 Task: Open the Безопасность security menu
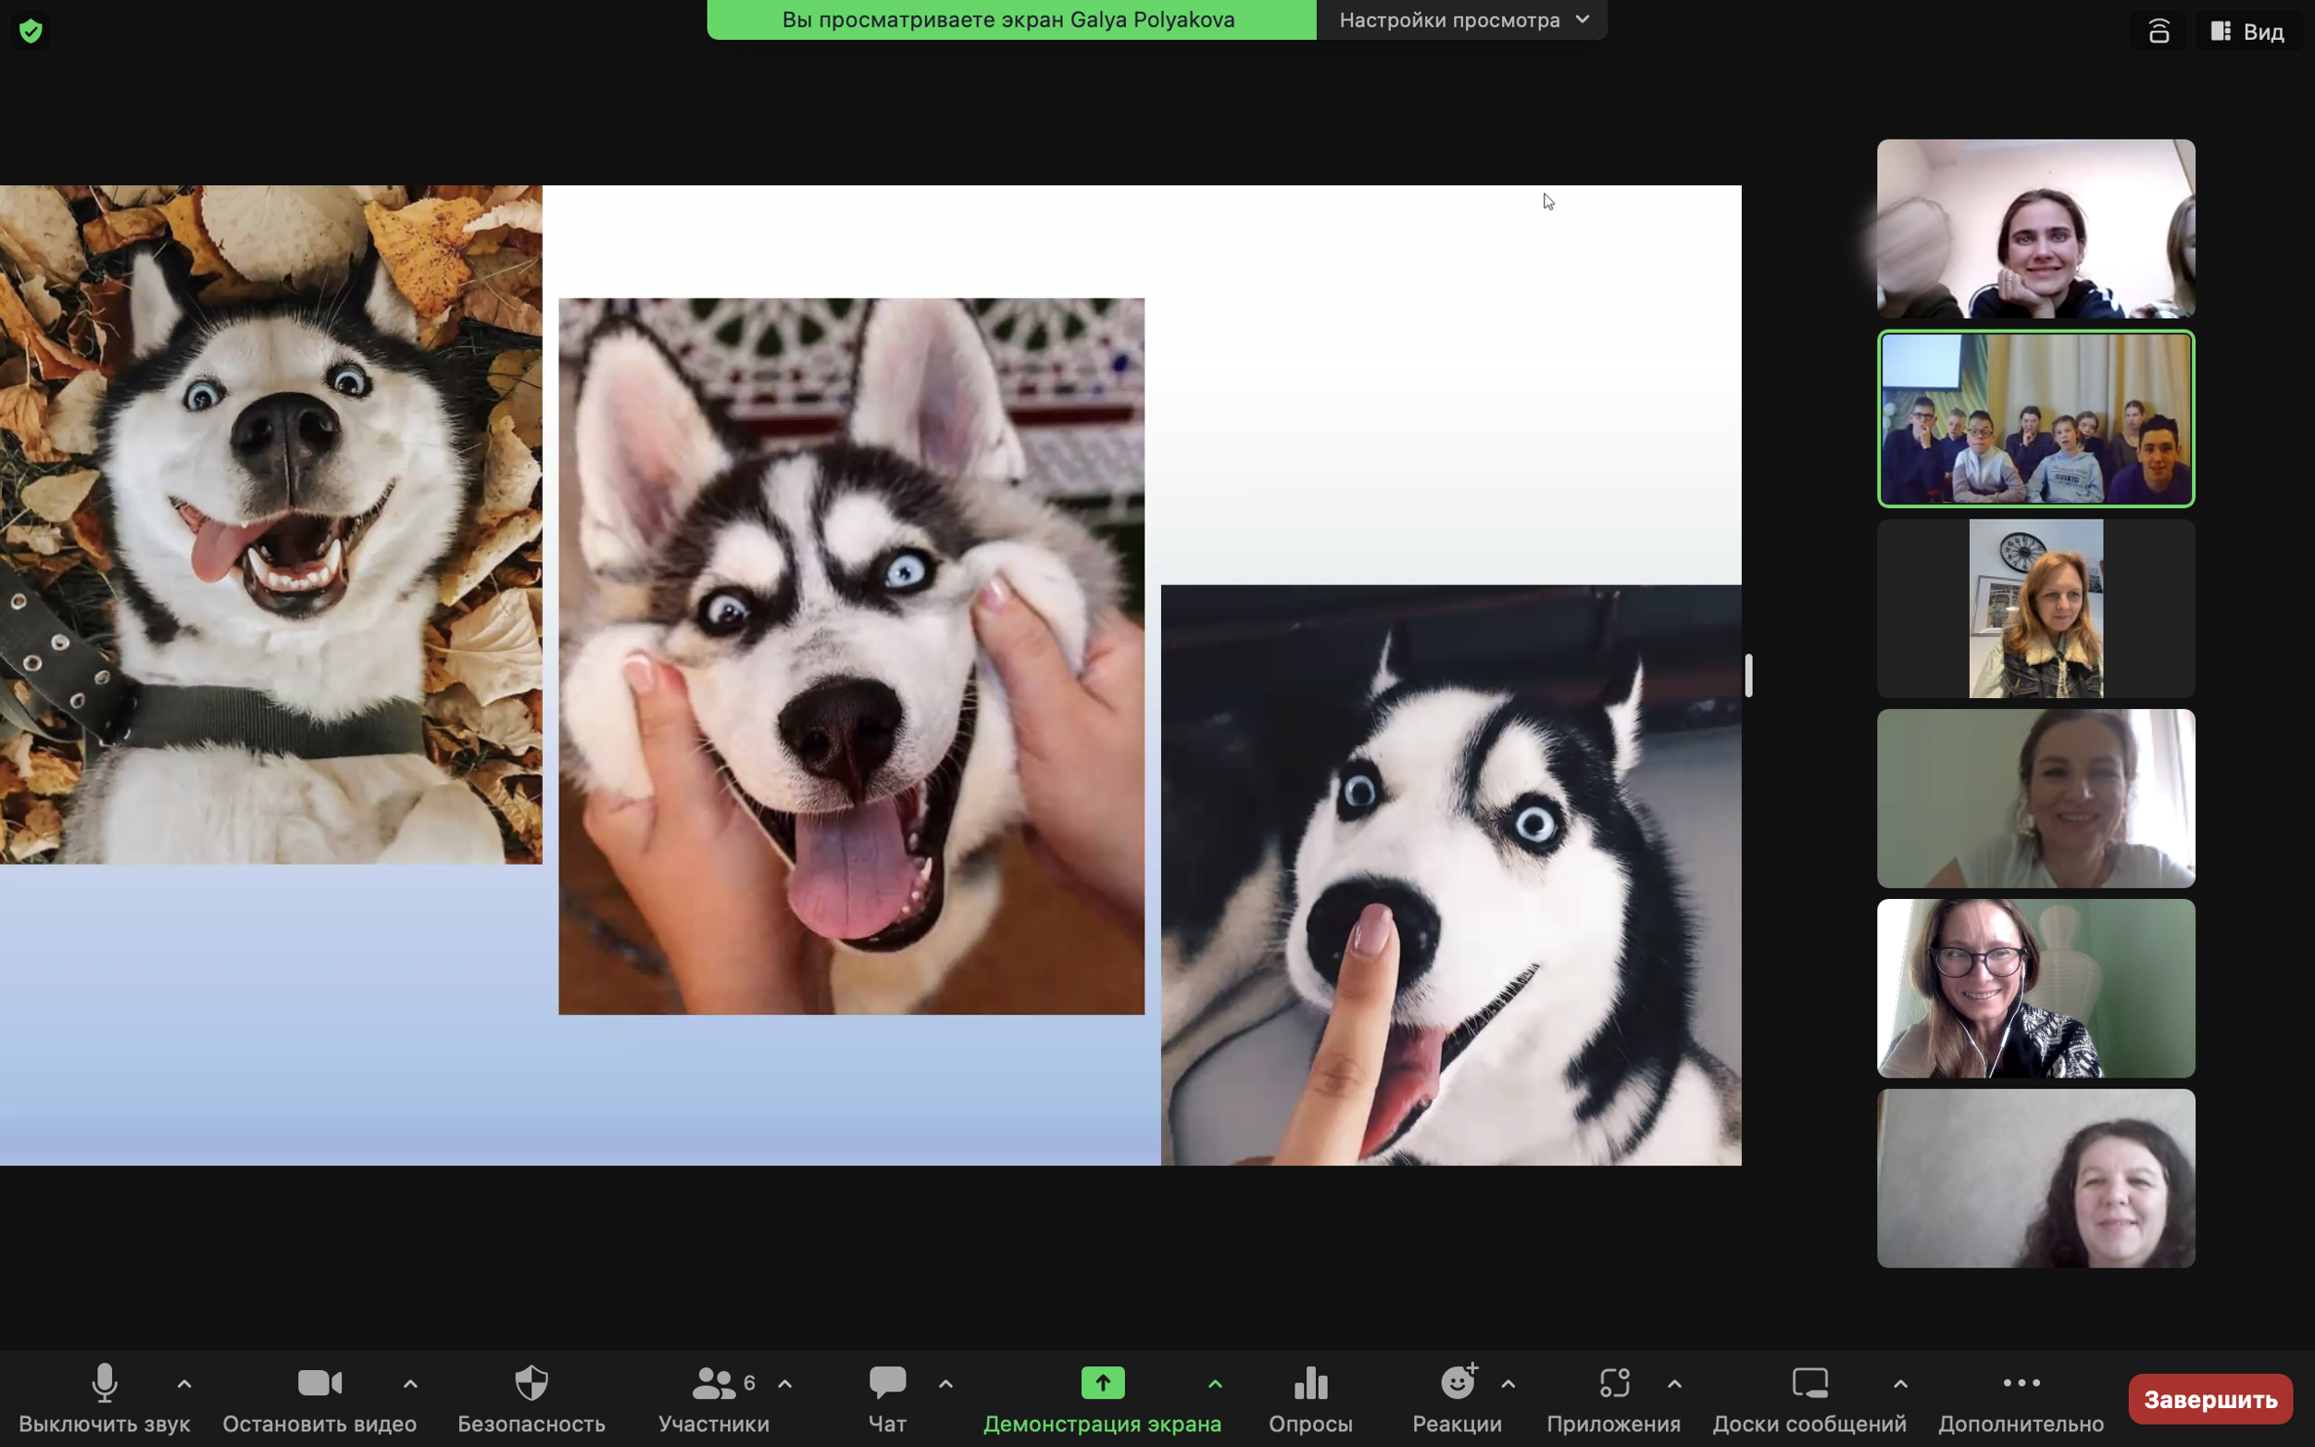(x=532, y=1398)
